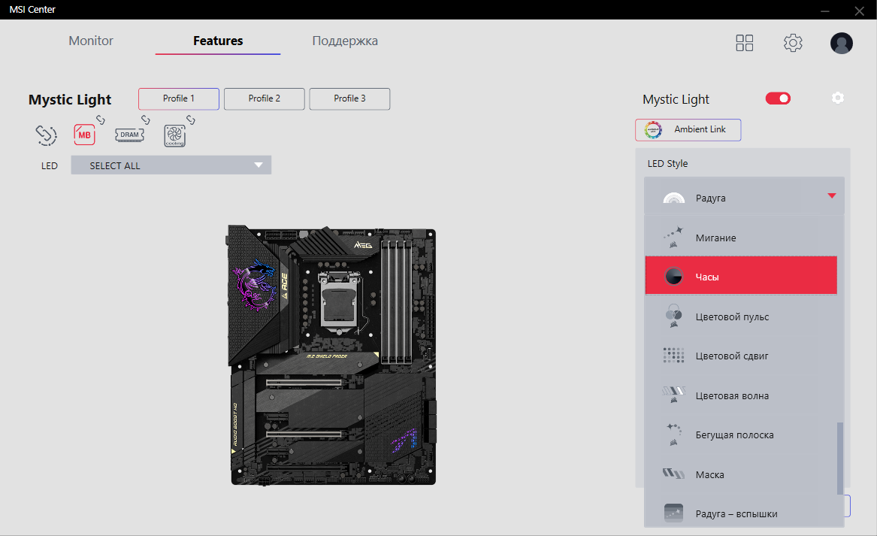Viewport: 877px width, 536px height.
Task: Choose the Часы LED style
Action: click(x=741, y=276)
